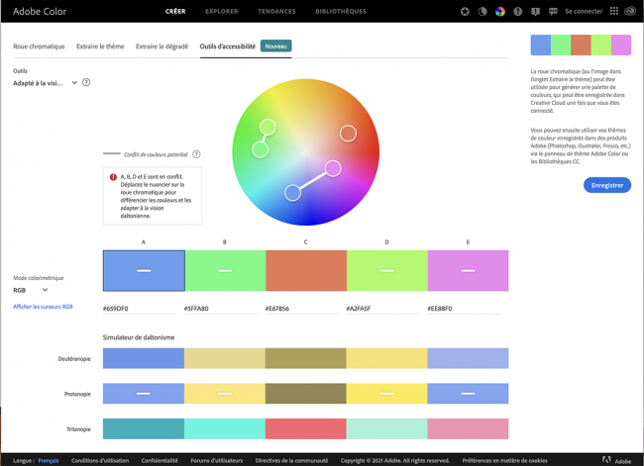Click last Tritanopie pink swatch
This screenshot has width=644, height=466.
pyautogui.click(x=468, y=428)
